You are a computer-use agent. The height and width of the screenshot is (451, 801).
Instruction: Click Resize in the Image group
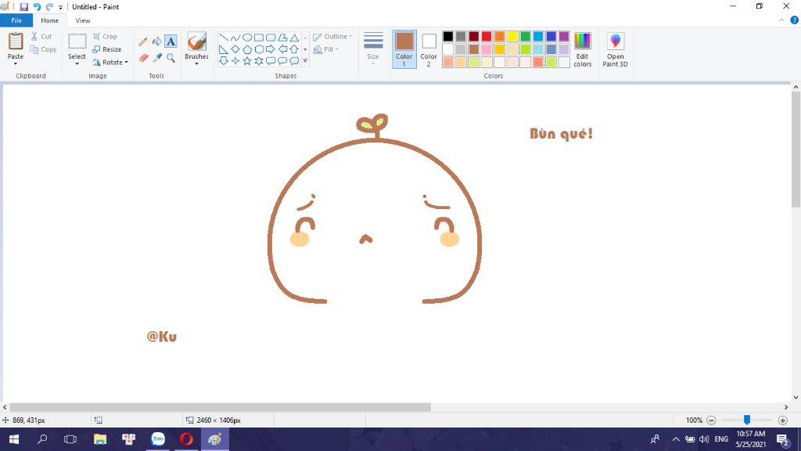click(106, 49)
